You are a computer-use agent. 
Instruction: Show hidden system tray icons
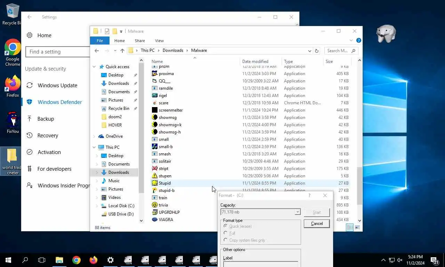[x=383, y=260]
